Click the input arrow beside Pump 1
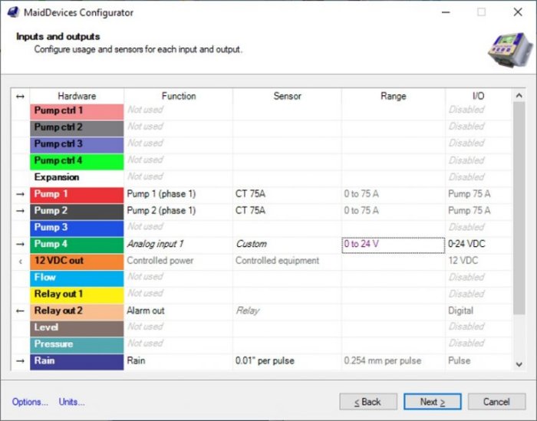Viewport: 537px width, 421px height. [21, 194]
